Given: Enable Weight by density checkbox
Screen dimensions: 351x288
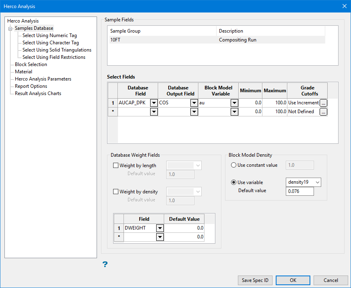Looking at the screenshot, I should [x=116, y=192].
